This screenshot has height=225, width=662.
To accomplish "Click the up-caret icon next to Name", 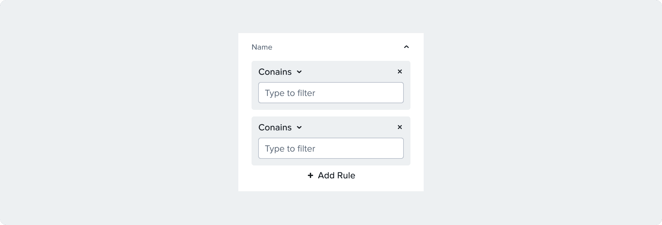I will click(x=406, y=47).
